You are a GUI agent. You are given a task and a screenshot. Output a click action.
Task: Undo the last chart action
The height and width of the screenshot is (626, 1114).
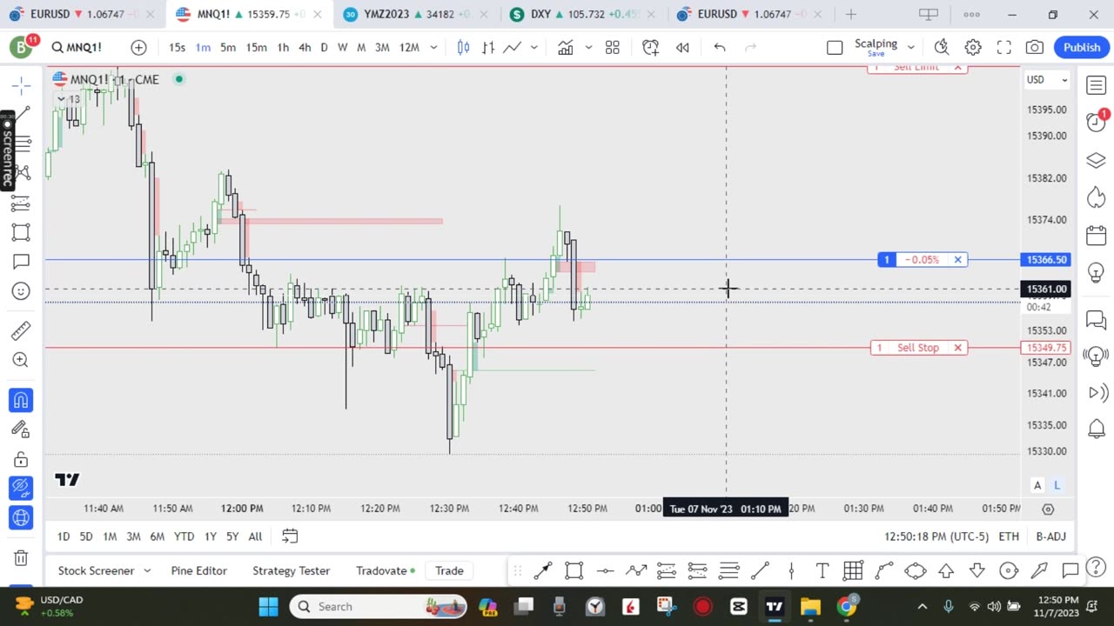pos(720,48)
